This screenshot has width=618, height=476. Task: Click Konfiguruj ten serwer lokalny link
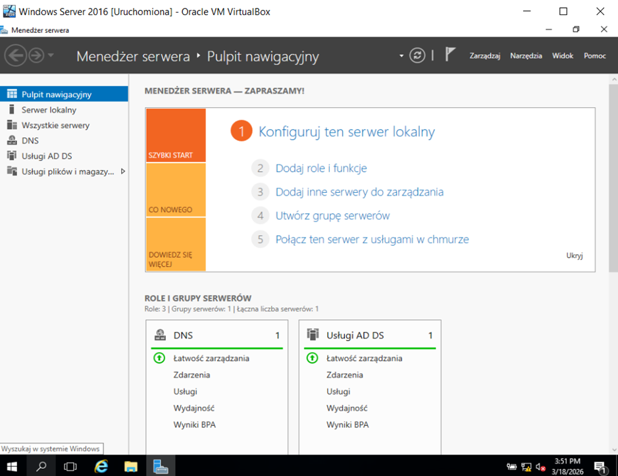[x=346, y=132]
